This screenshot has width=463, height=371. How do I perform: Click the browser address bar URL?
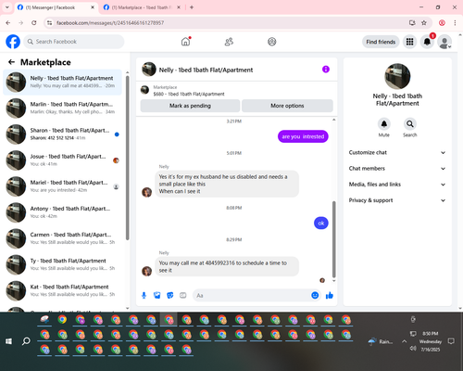(110, 23)
